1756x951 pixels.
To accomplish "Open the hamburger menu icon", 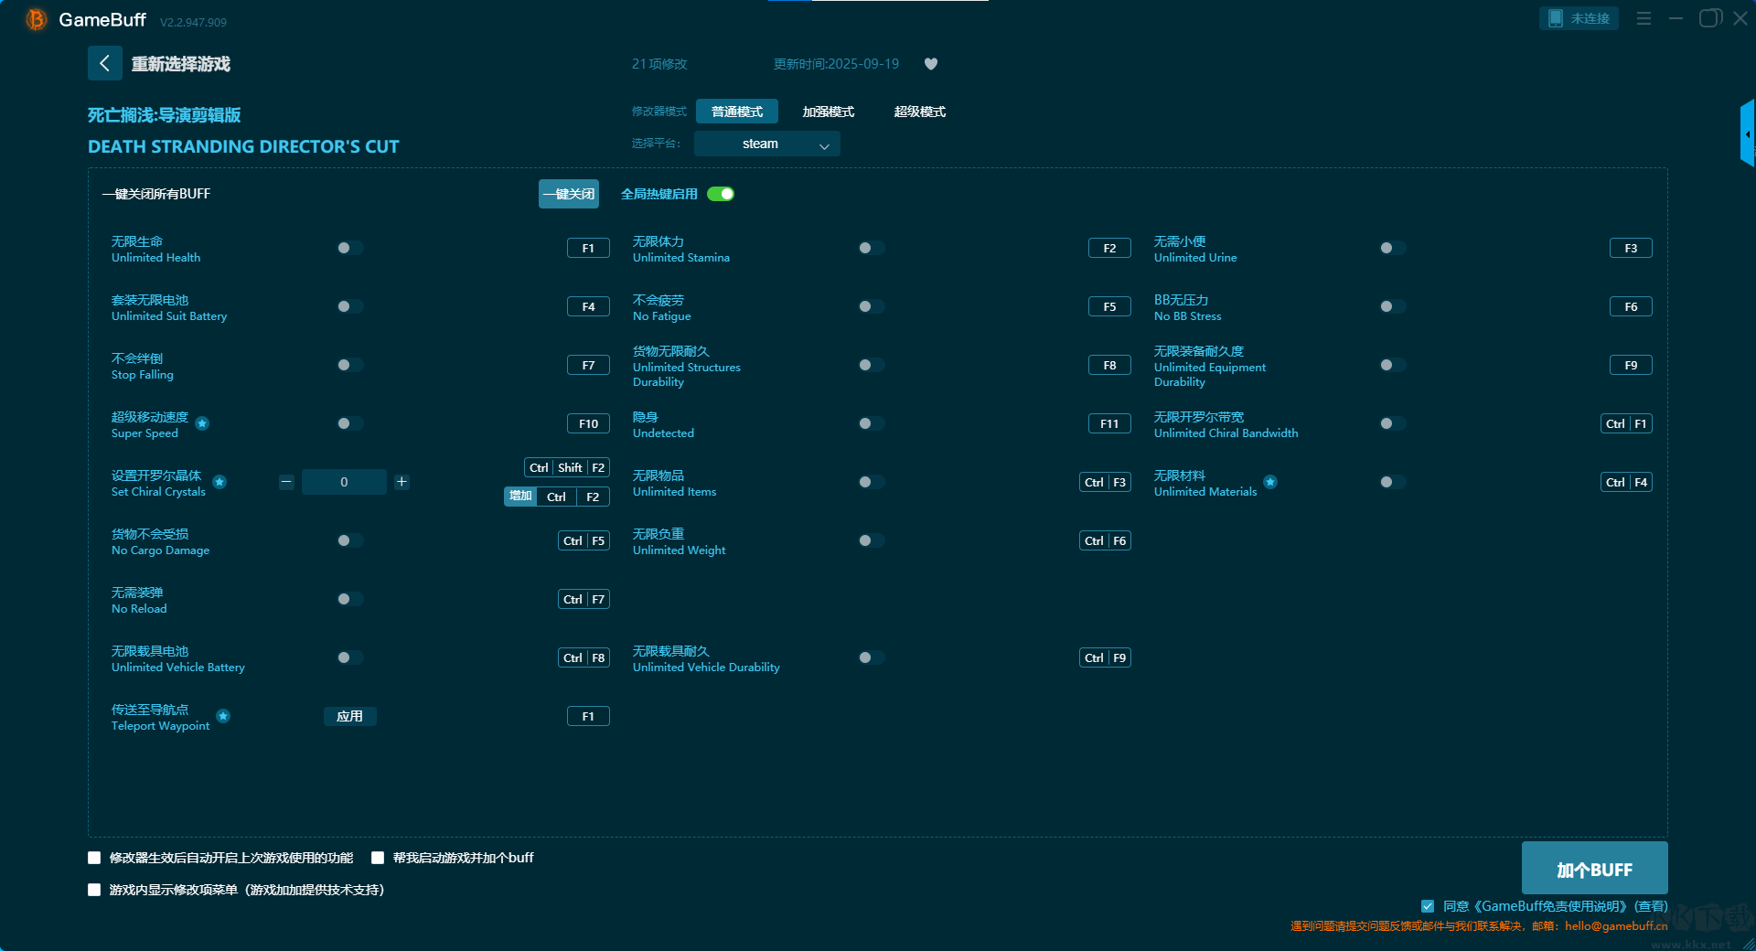I will (1644, 18).
